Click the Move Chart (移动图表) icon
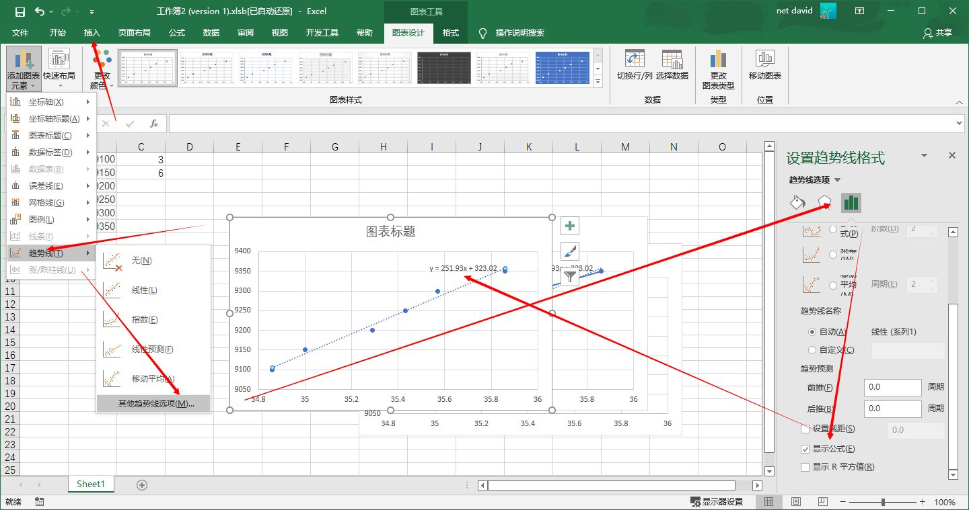 (x=764, y=59)
